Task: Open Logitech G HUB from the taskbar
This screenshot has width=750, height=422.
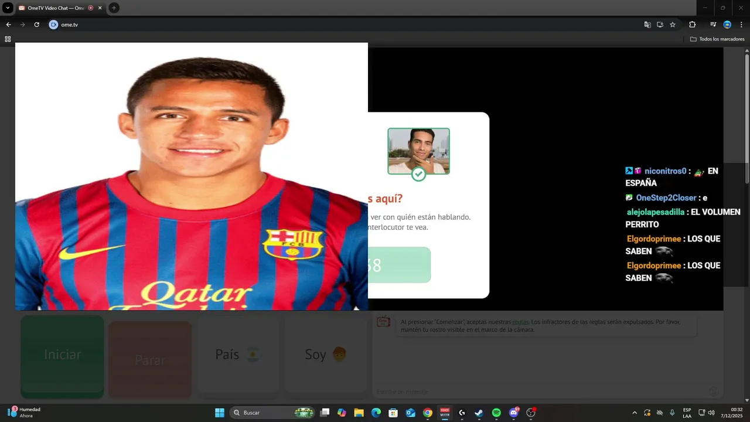Action: pyautogui.click(x=462, y=413)
